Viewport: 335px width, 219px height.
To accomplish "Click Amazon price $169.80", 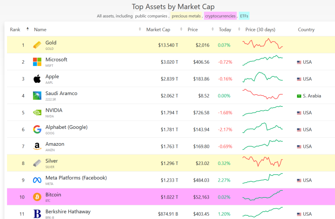I will point(201,147).
